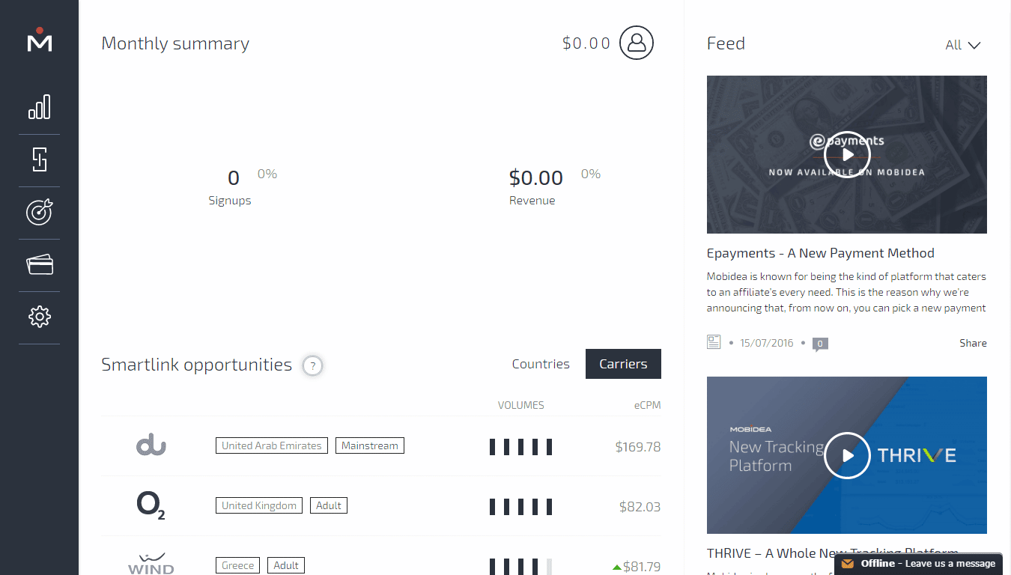Click the envelope icon in chat widget
1011x575 pixels.
pyautogui.click(x=848, y=564)
